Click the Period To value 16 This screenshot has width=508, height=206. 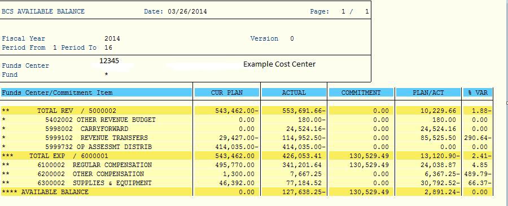(108, 47)
